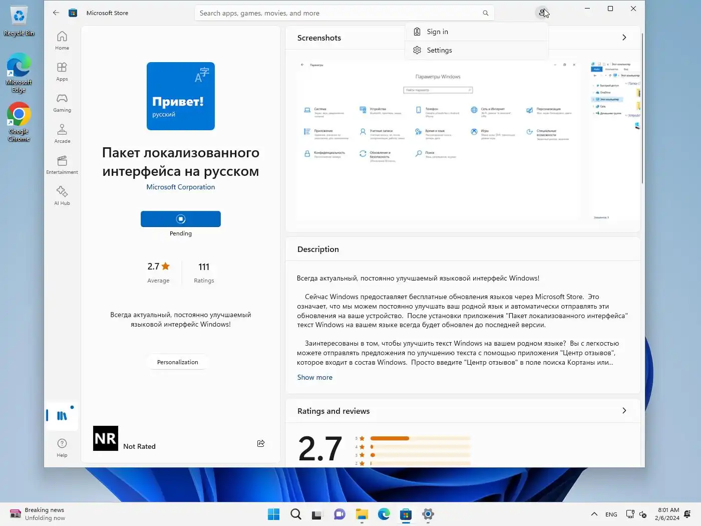Click the share icon near Not Rated
This screenshot has height=526, width=701.
261,443
